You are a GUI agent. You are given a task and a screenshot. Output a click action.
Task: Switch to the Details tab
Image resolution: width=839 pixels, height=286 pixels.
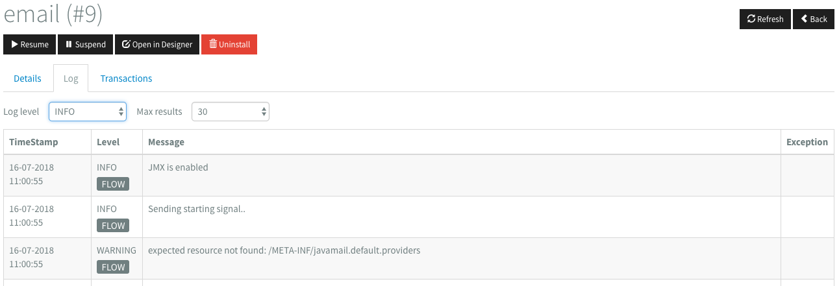pos(28,78)
